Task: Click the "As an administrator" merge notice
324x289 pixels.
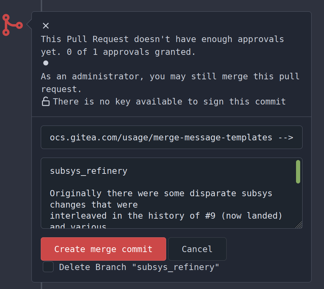Action: click(170, 76)
